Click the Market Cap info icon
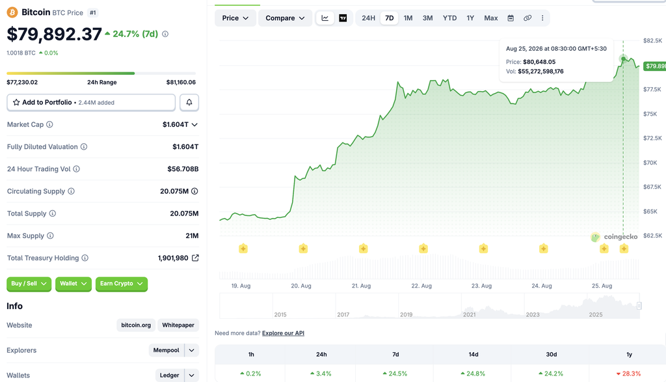This screenshot has height=382, width=666. (49, 124)
